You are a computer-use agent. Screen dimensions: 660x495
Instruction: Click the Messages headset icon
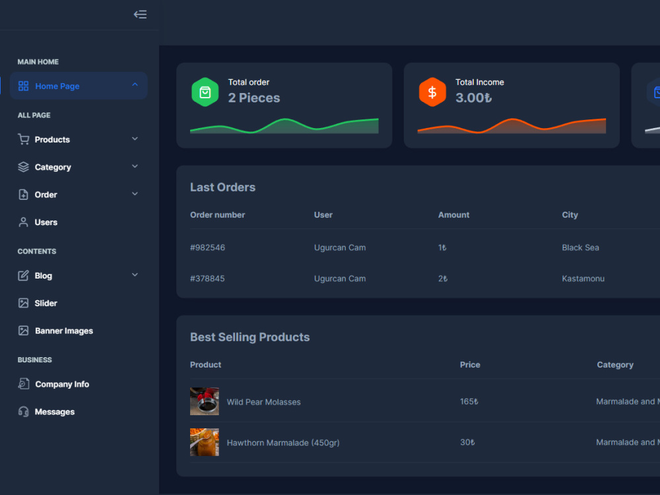pyautogui.click(x=24, y=412)
